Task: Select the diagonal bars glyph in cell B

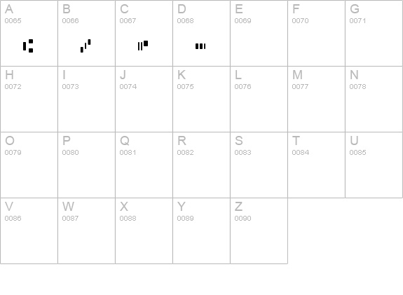Action: click(86, 46)
